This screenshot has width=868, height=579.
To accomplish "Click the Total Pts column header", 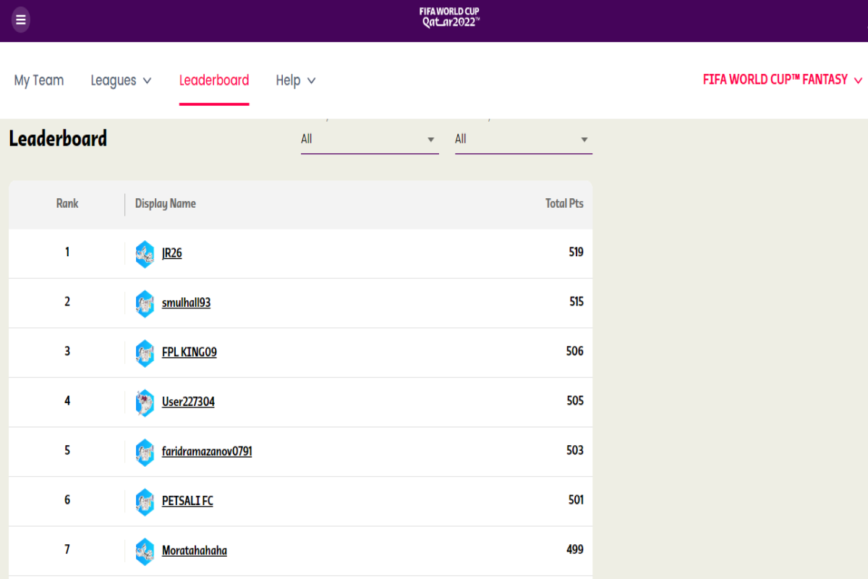I will click(564, 203).
